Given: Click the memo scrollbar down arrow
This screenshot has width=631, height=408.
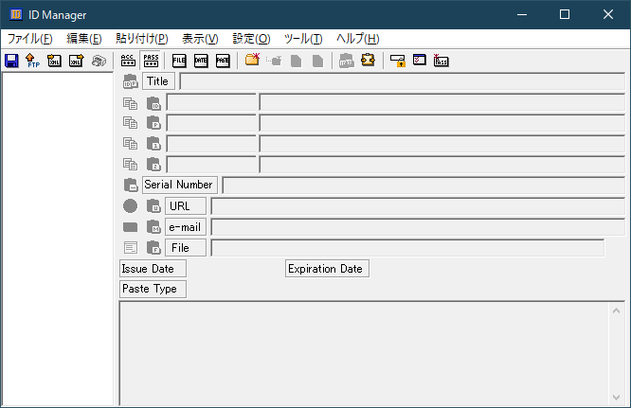Looking at the screenshot, I should (616, 398).
